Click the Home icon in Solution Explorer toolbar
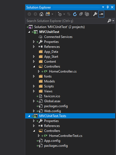116x155 pixels. tap(41, 14)
